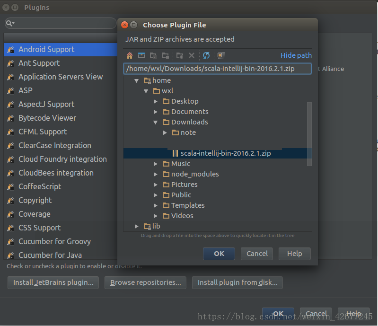378x326 pixels.
Task: Expand the Desktop folder
Action: [x=156, y=102]
